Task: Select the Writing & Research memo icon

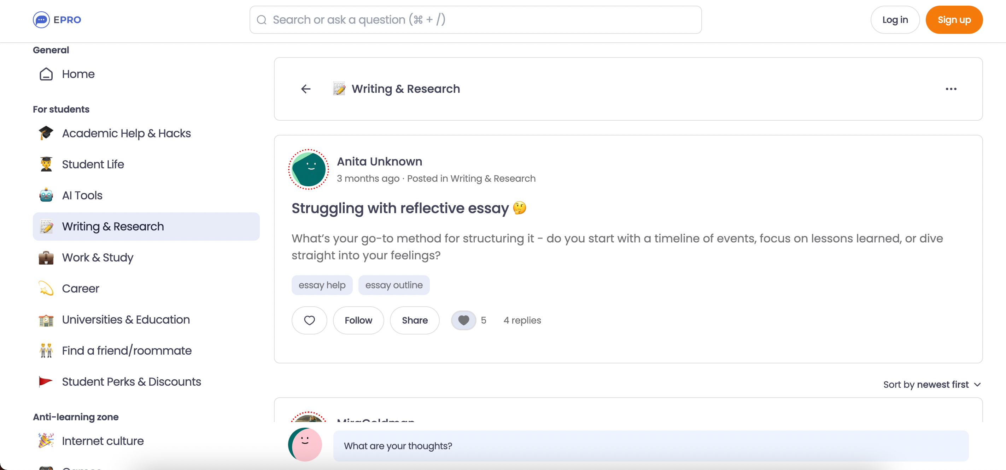Action: pos(46,227)
